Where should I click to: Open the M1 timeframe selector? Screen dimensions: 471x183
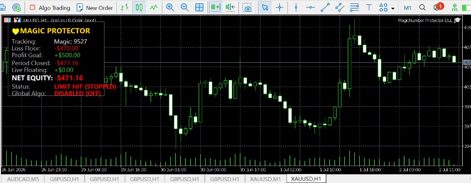[x=408, y=8]
